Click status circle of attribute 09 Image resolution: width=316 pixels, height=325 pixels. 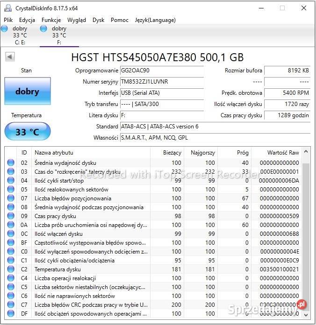point(11,216)
